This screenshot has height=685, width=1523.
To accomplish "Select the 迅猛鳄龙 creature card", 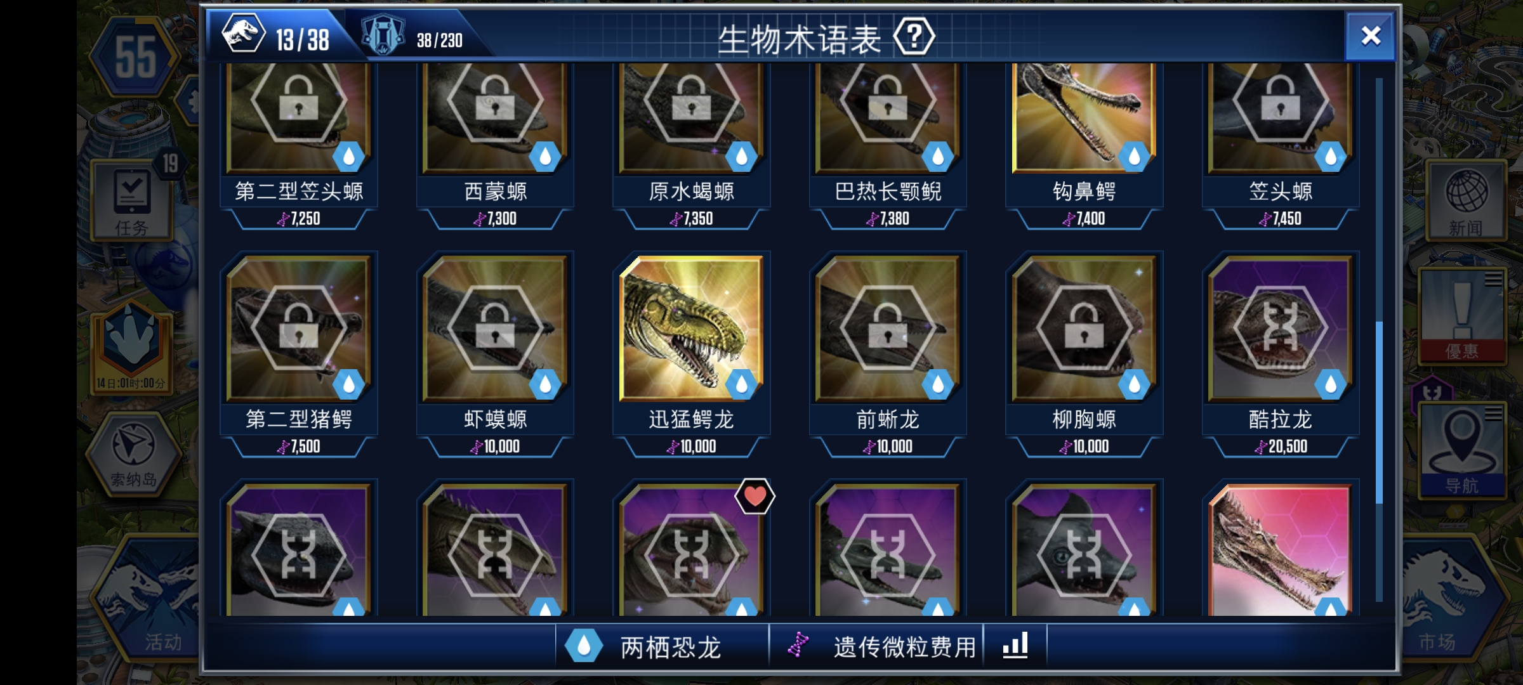I will pos(691,354).
